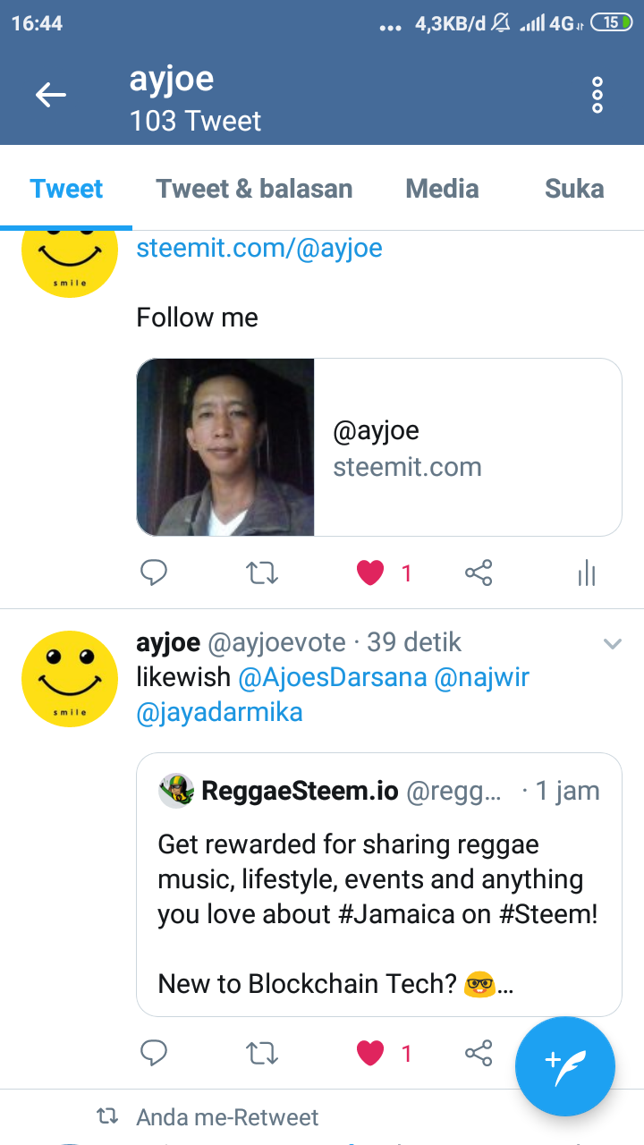Retweet the 'likewish' tweet
The height and width of the screenshot is (1145, 644).
(x=262, y=1054)
